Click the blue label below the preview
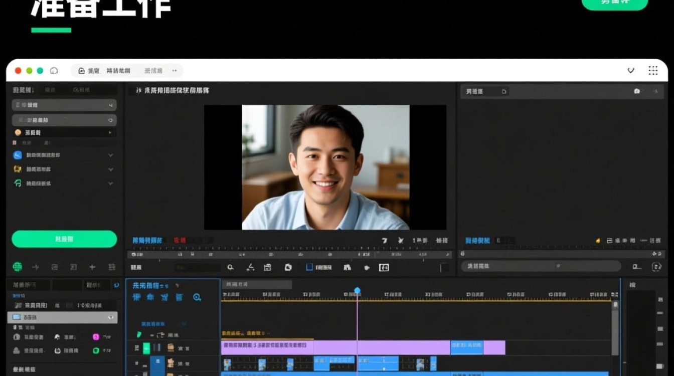The height and width of the screenshot is (376, 674). click(147, 241)
